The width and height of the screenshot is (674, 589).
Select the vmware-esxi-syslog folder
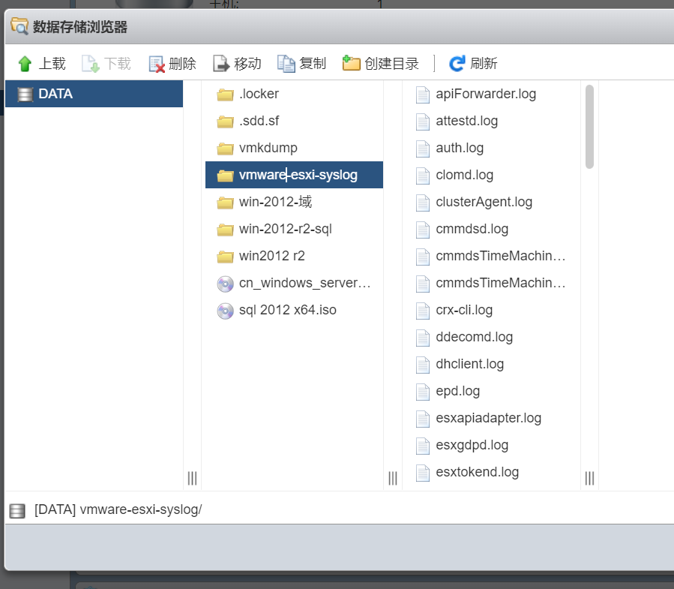coord(294,175)
